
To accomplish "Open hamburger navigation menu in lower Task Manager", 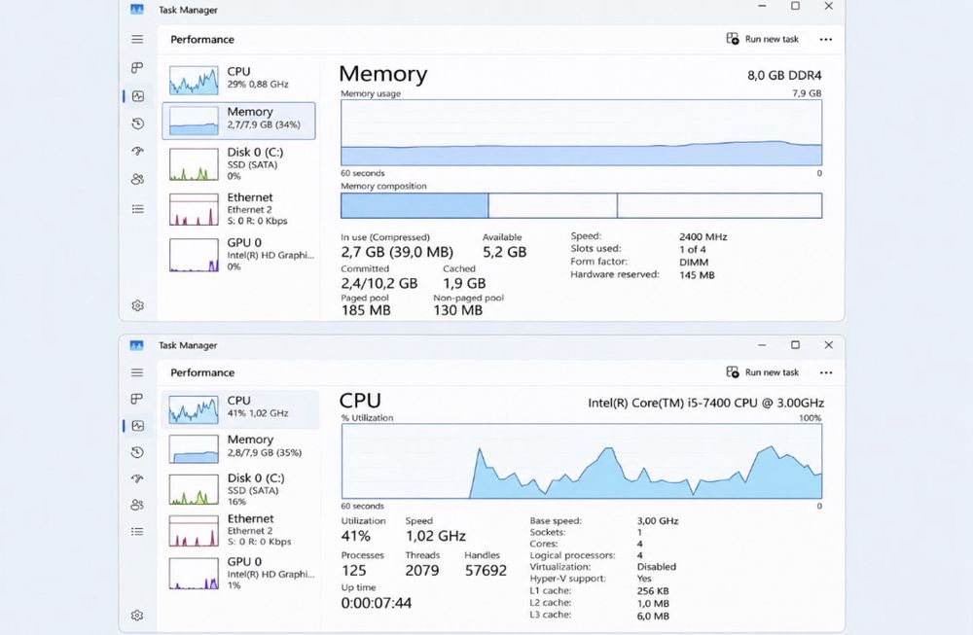I will tap(138, 372).
